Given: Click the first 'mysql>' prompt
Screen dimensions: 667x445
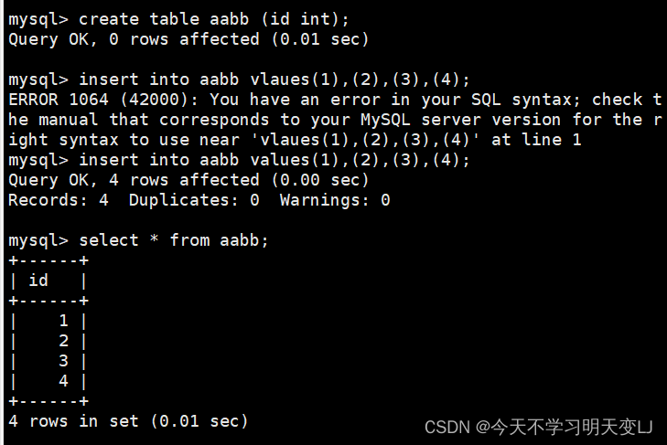Looking at the screenshot, I should tap(38, 19).
